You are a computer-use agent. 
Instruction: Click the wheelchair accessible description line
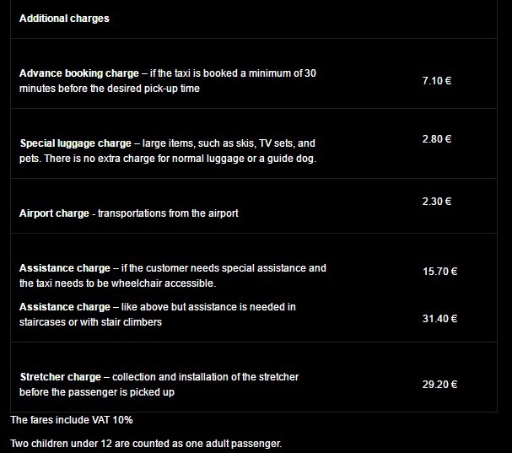pos(105,283)
